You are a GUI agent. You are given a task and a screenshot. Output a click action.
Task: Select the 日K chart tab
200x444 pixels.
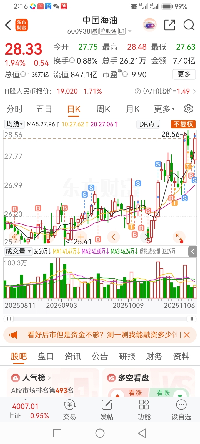point(74,109)
